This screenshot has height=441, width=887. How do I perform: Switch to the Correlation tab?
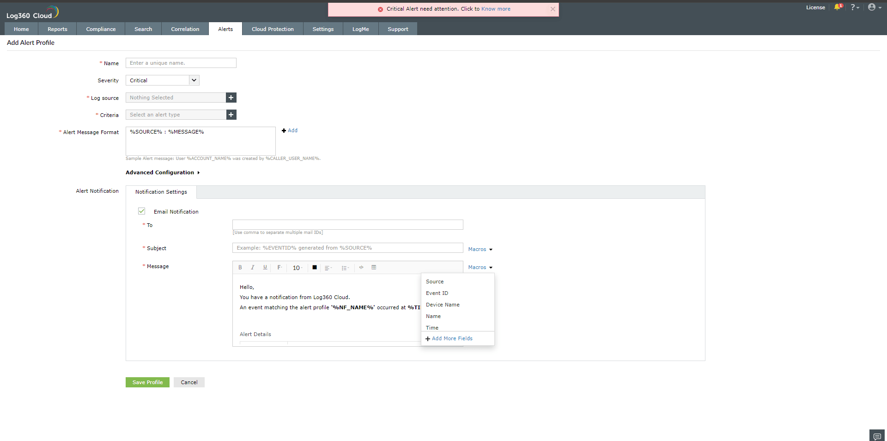[x=185, y=29]
